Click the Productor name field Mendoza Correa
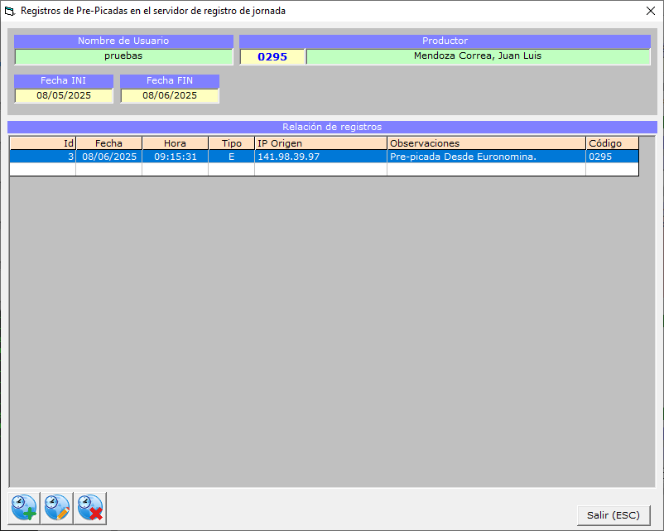This screenshot has width=664, height=531. 478,56
